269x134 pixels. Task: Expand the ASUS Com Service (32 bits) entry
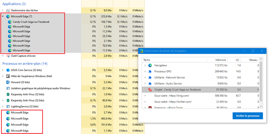[3, 70]
